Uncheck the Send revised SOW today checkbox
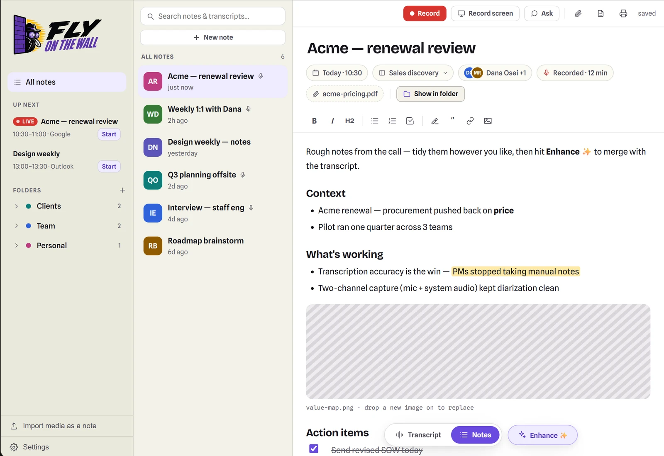664x456 pixels. tap(314, 449)
